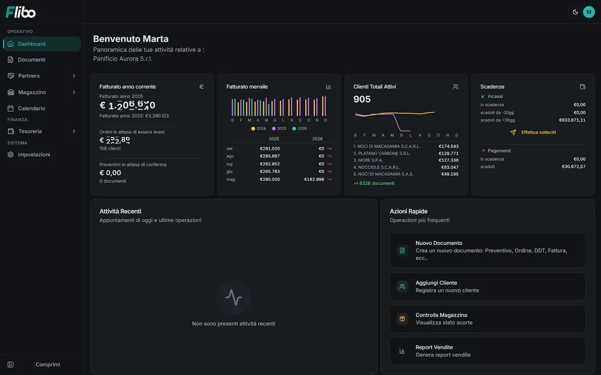Open the user avatar M menu
Viewport: 601px width, 375px height.
point(589,12)
